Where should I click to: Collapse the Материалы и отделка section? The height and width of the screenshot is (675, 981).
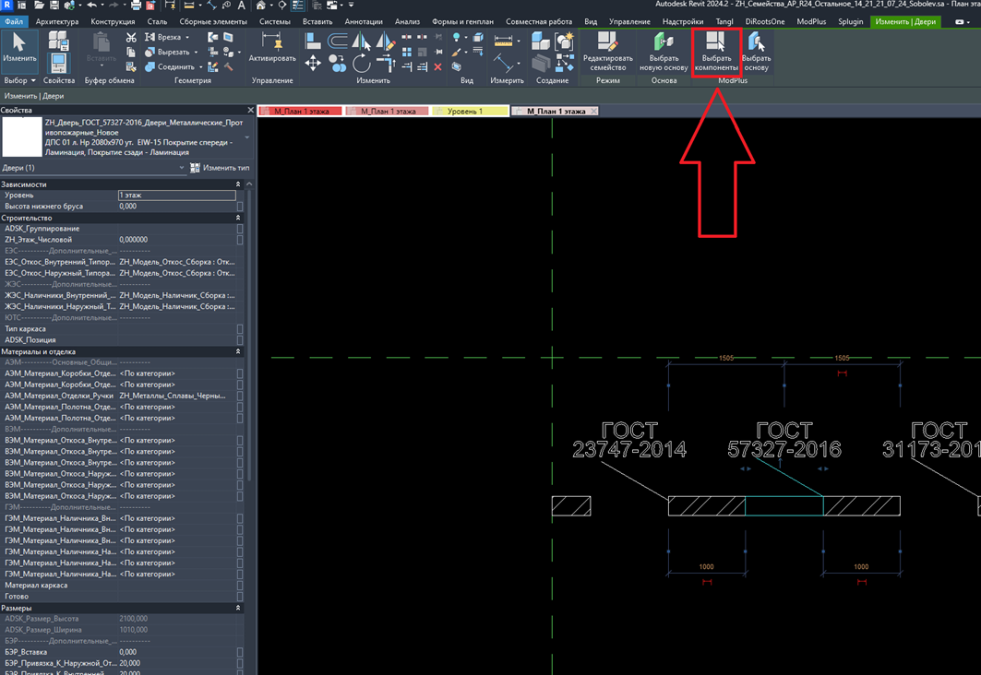[238, 352]
